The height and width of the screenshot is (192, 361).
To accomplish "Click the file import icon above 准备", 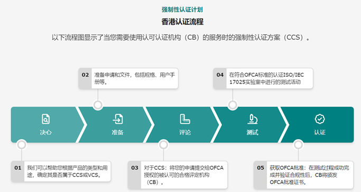I will (x=118, y=119).
